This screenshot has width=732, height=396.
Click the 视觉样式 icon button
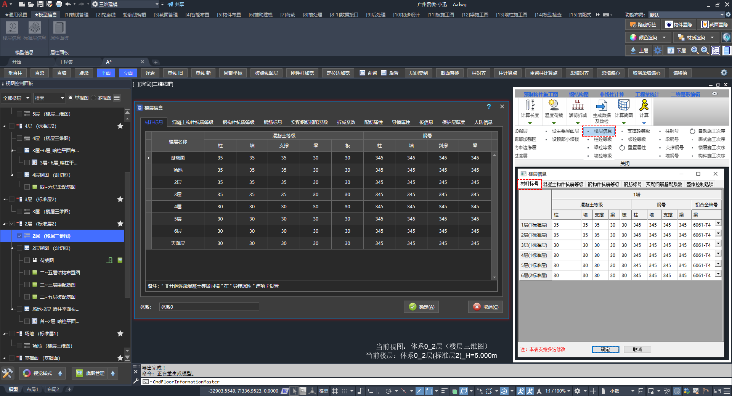(x=27, y=373)
